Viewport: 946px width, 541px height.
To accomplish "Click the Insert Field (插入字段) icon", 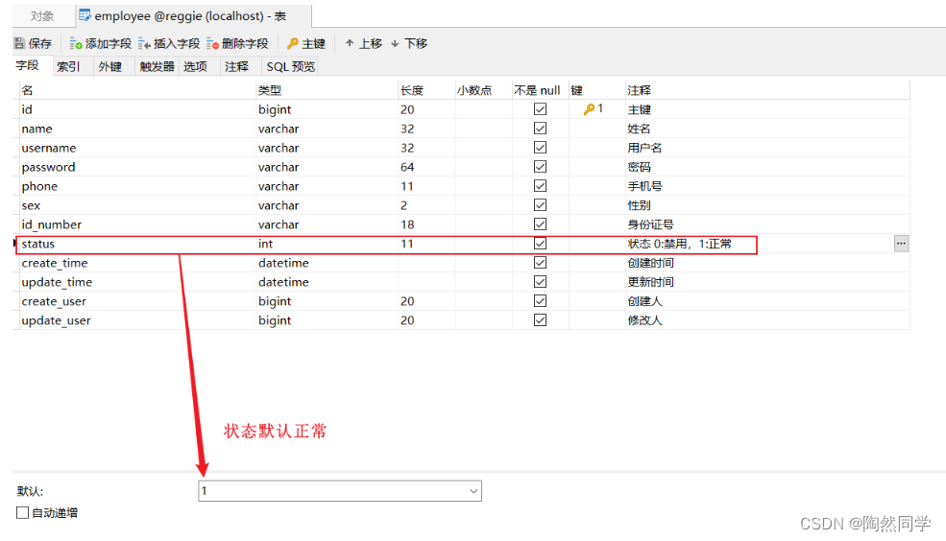I will pos(144,43).
